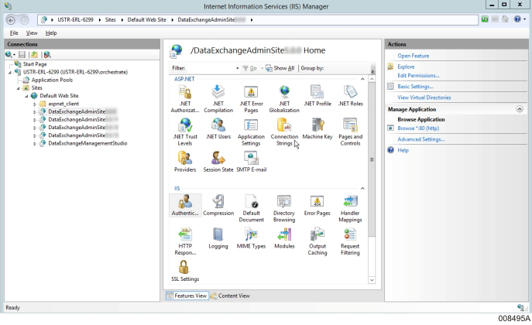The image size is (532, 325).
Task: Open the Logging feature
Action: 218,238
